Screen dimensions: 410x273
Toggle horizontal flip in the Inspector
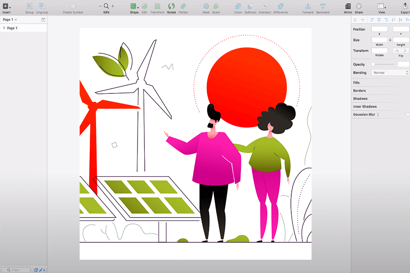tap(397, 50)
